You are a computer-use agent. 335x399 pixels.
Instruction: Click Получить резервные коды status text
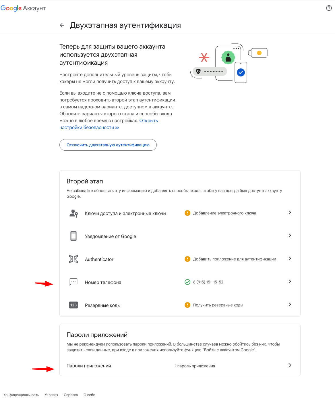click(218, 305)
